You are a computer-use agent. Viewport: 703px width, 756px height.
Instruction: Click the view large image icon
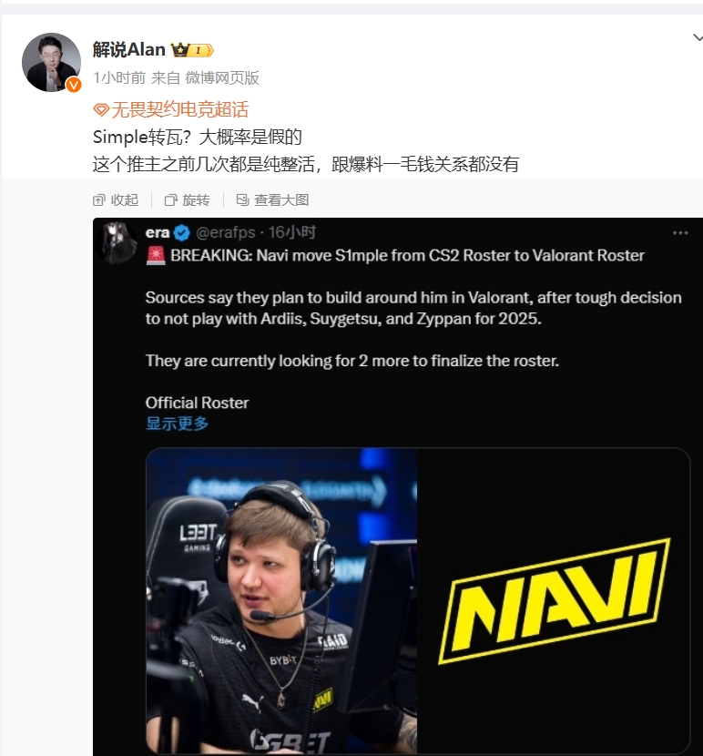point(242,199)
